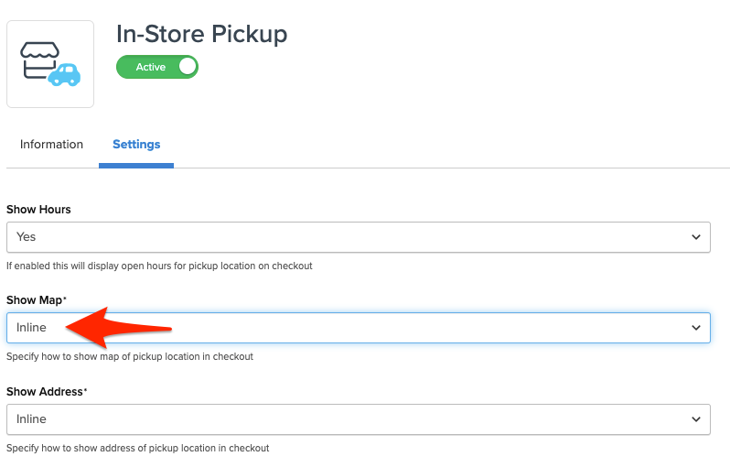
Task: Select the Settings tab
Action: click(136, 145)
